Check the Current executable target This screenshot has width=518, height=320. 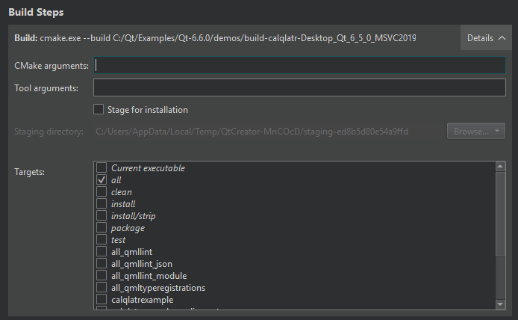point(102,168)
